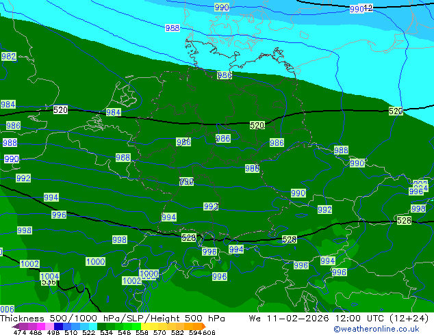Click the '606' legend value

point(209,332)
